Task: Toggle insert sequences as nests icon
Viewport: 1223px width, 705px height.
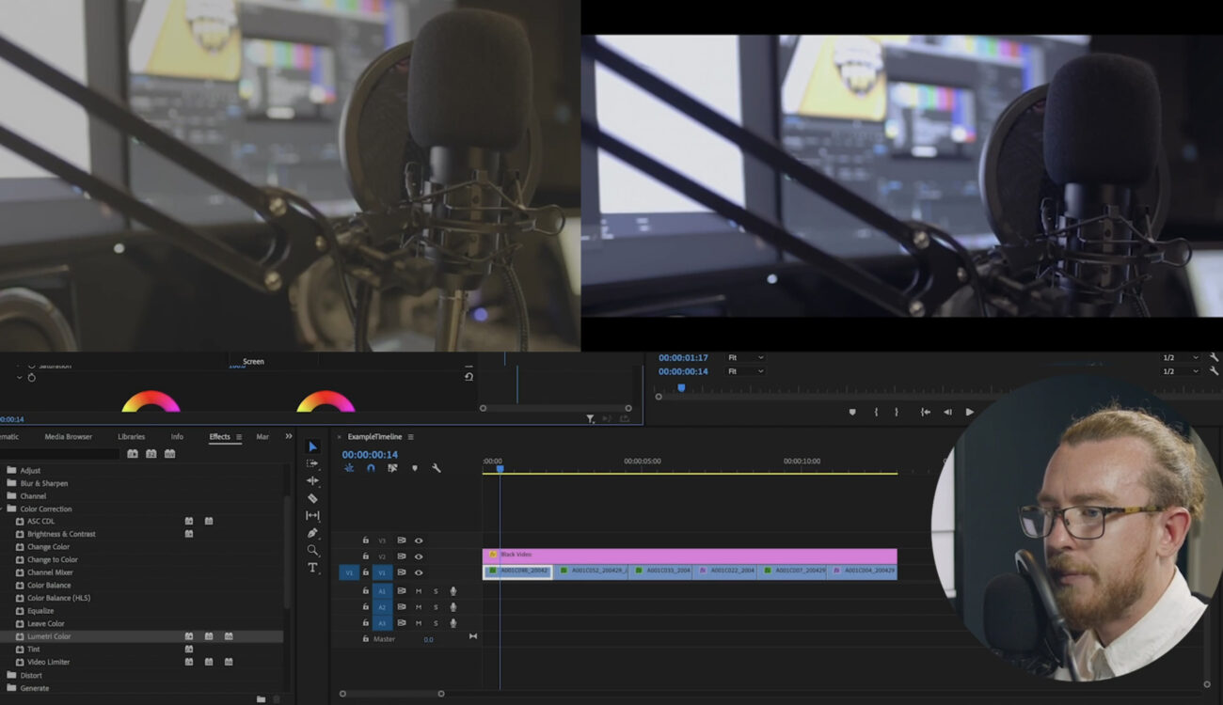Action: click(x=349, y=468)
